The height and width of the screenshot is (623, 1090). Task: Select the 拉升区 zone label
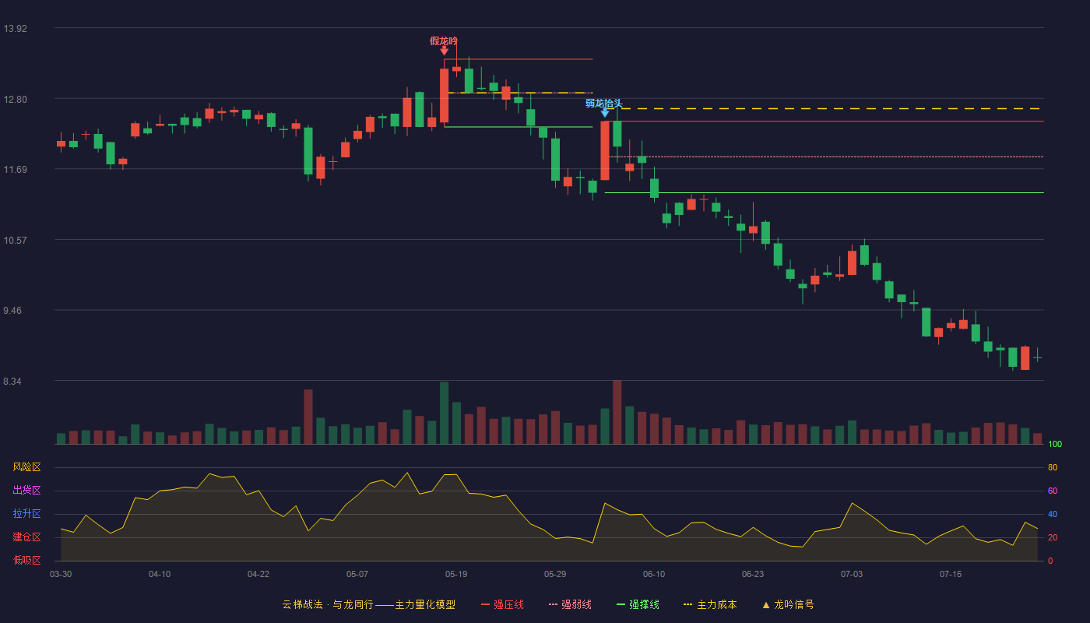click(26, 514)
